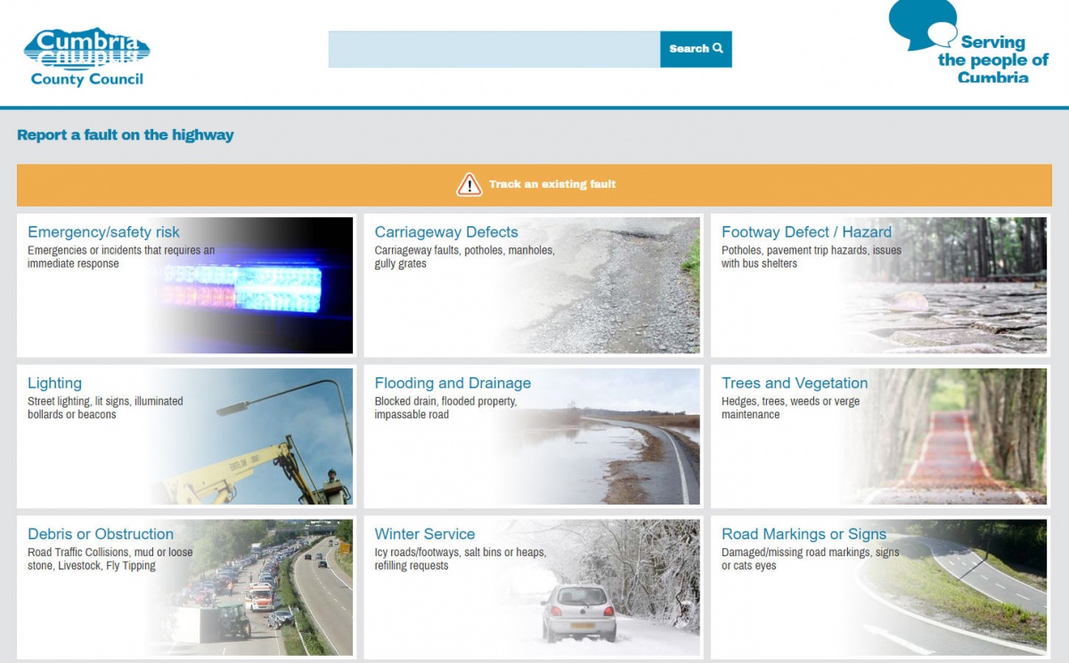Click inside the search text field

494,49
